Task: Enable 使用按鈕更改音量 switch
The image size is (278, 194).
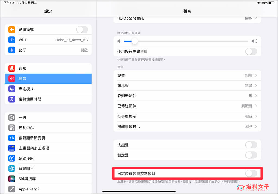Action: tap(251, 51)
